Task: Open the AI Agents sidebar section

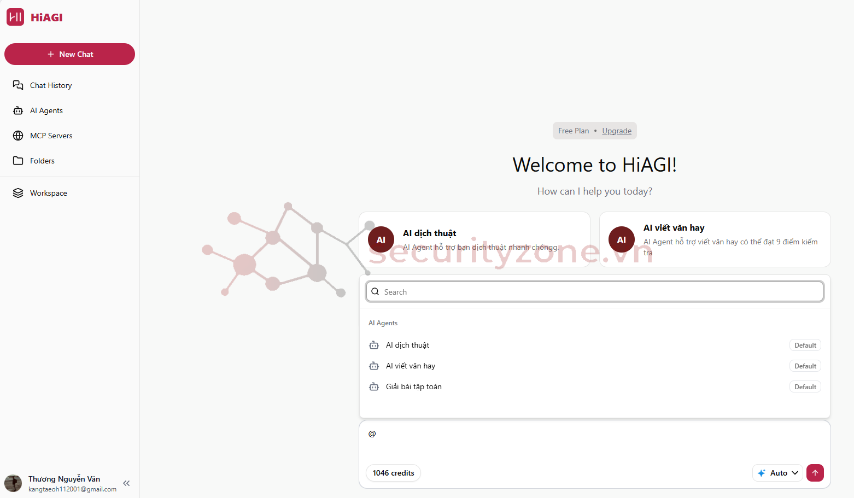Action: click(46, 110)
